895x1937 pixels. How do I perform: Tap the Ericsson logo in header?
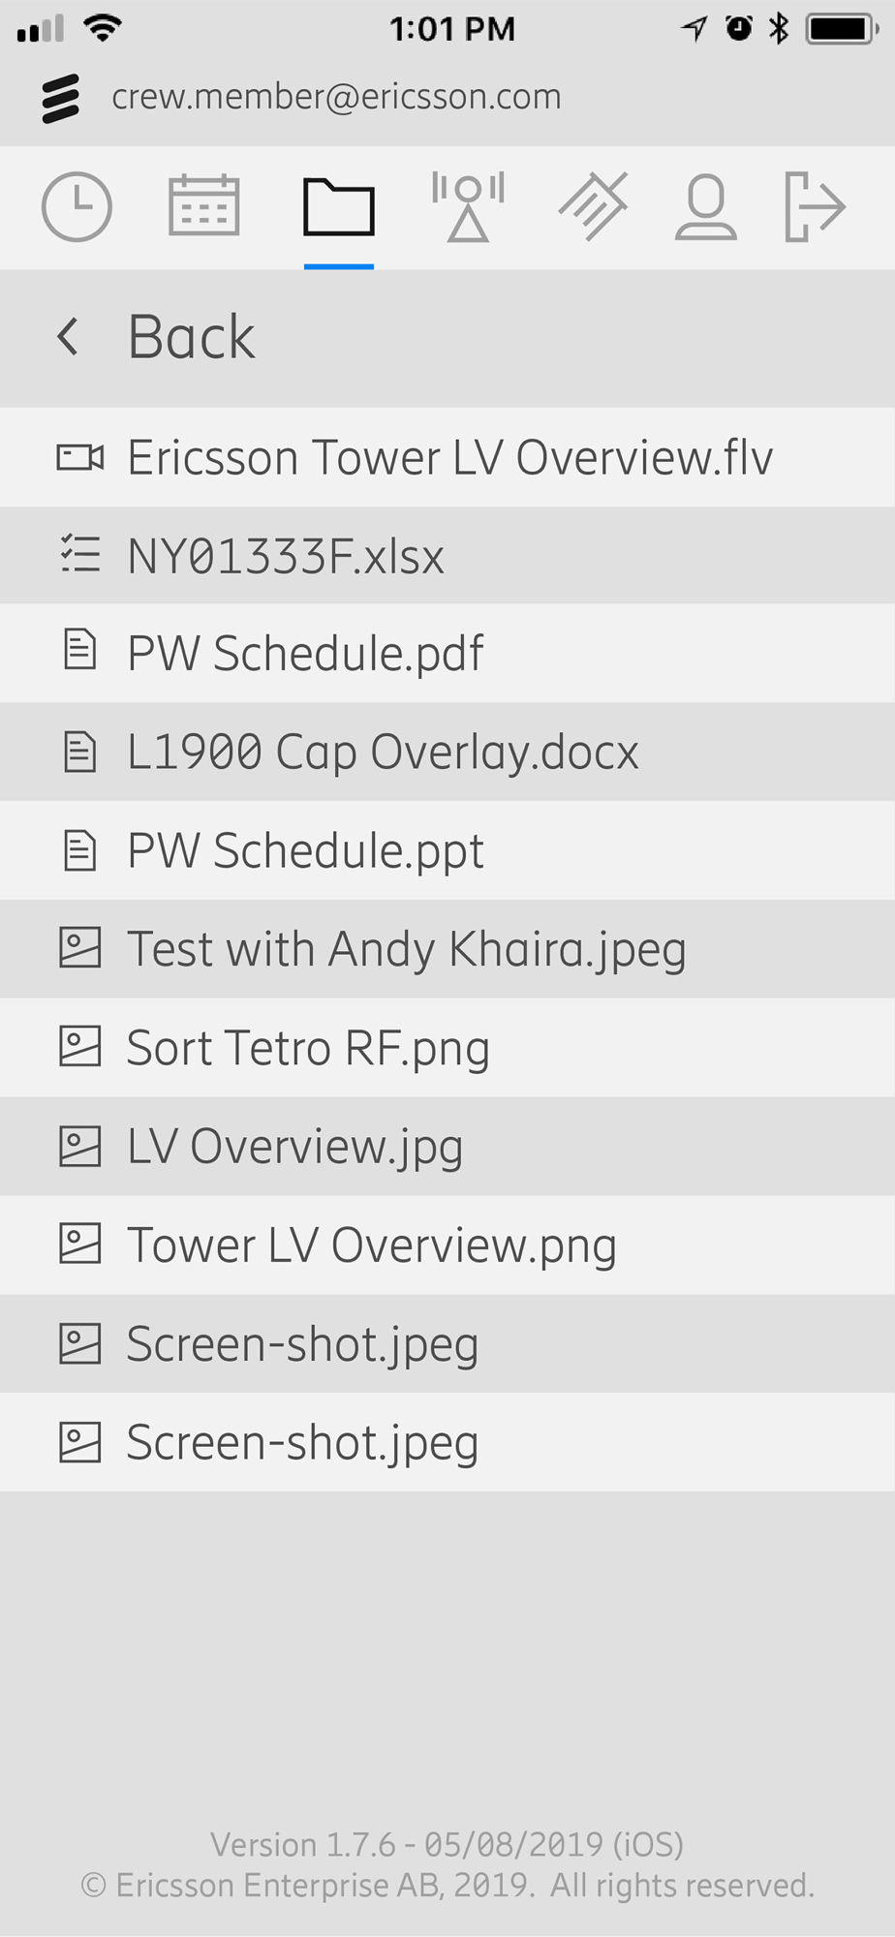(x=60, y=98)
